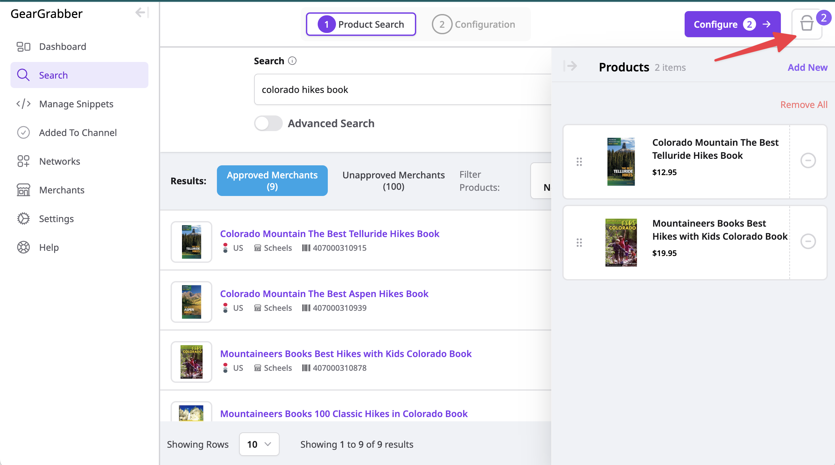Expand the Showing Rows 10 dropdown
This screenshot has height=465, width=835.
click(259, 444)
